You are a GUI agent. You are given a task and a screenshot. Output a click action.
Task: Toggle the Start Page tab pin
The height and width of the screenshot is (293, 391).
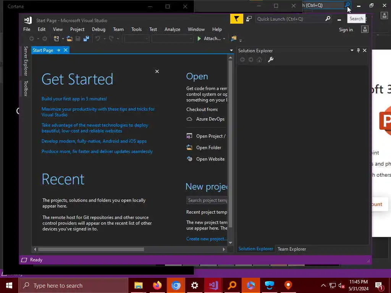[x=58, y=50]
